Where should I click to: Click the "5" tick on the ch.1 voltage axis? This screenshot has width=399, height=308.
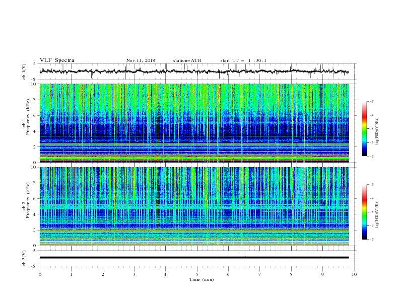pyautogui.click(x=35, y=64)
